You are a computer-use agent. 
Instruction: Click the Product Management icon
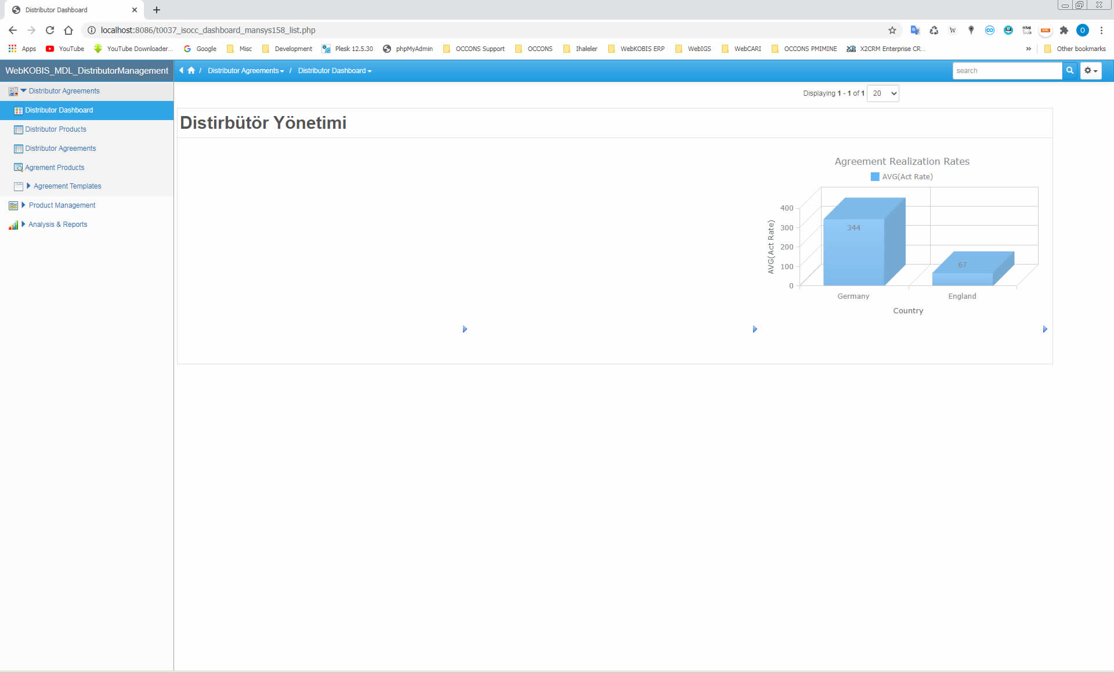click(x=13, y=205)
